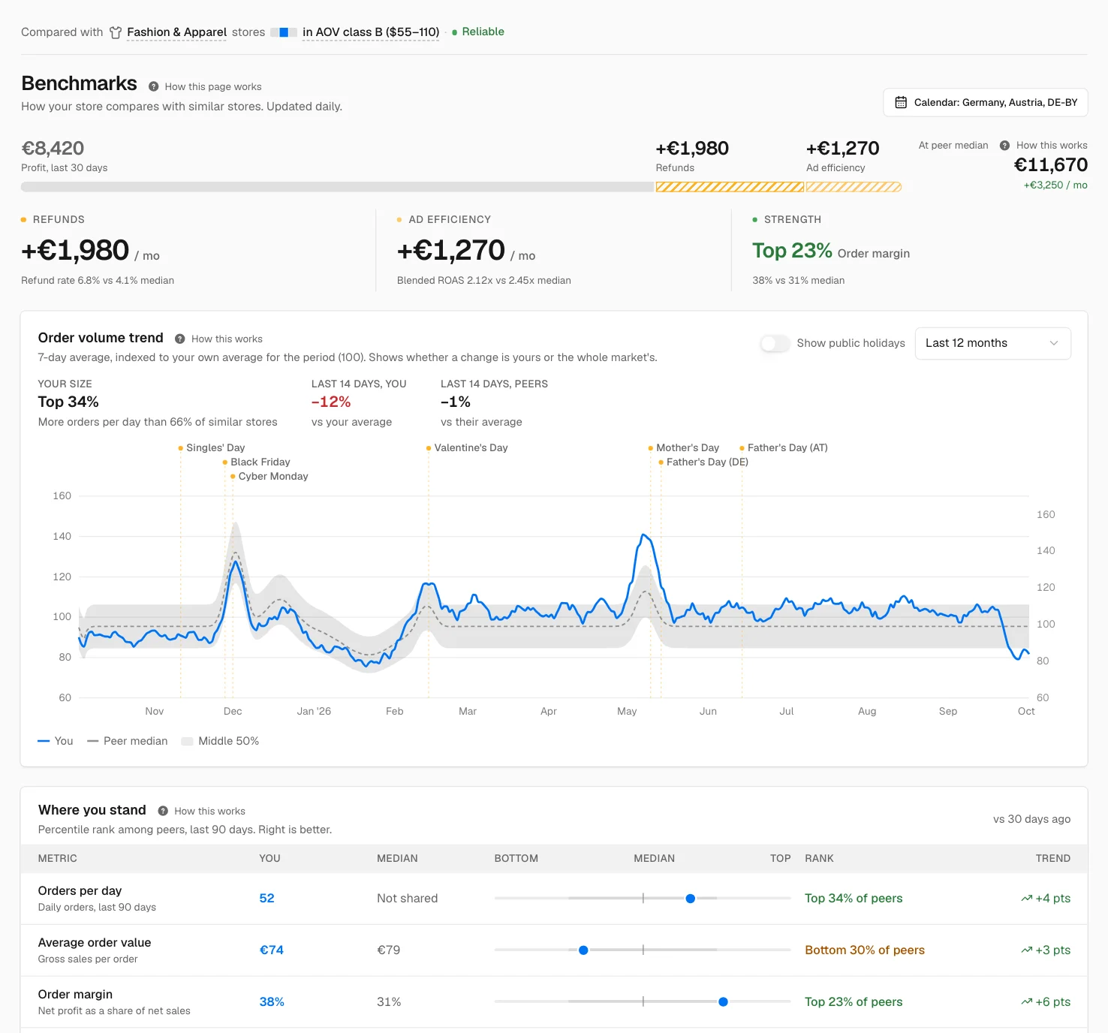The image size is (1108, 1033).
Task: Open the Fashion & Apparel category selector
Action: (x=176, y=32)
